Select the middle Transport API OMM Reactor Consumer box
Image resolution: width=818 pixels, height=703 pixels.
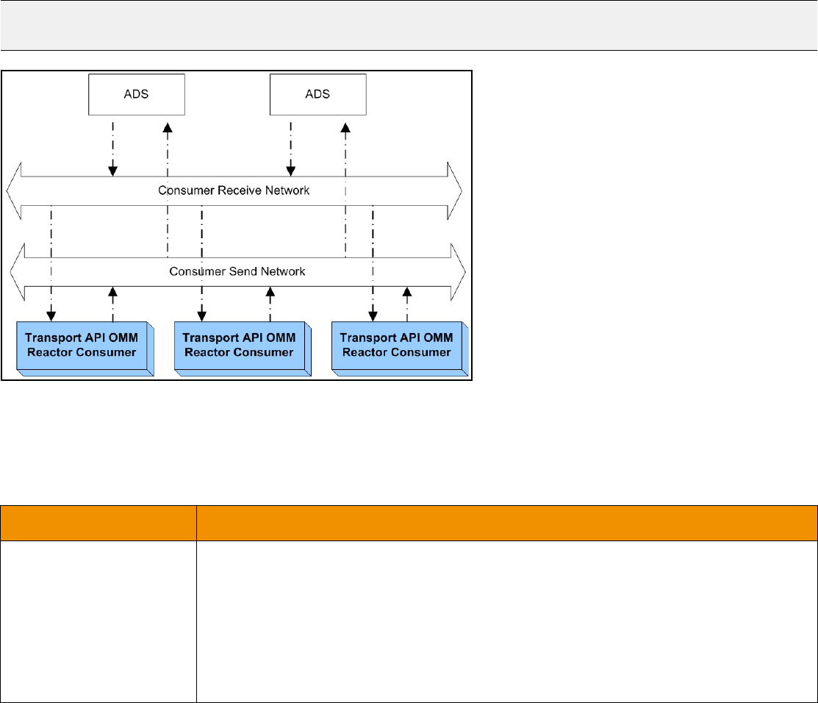[243, 349]
